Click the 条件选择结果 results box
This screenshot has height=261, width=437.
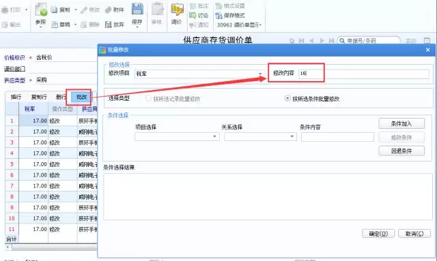pyautogui.click(x=268, y=197)
